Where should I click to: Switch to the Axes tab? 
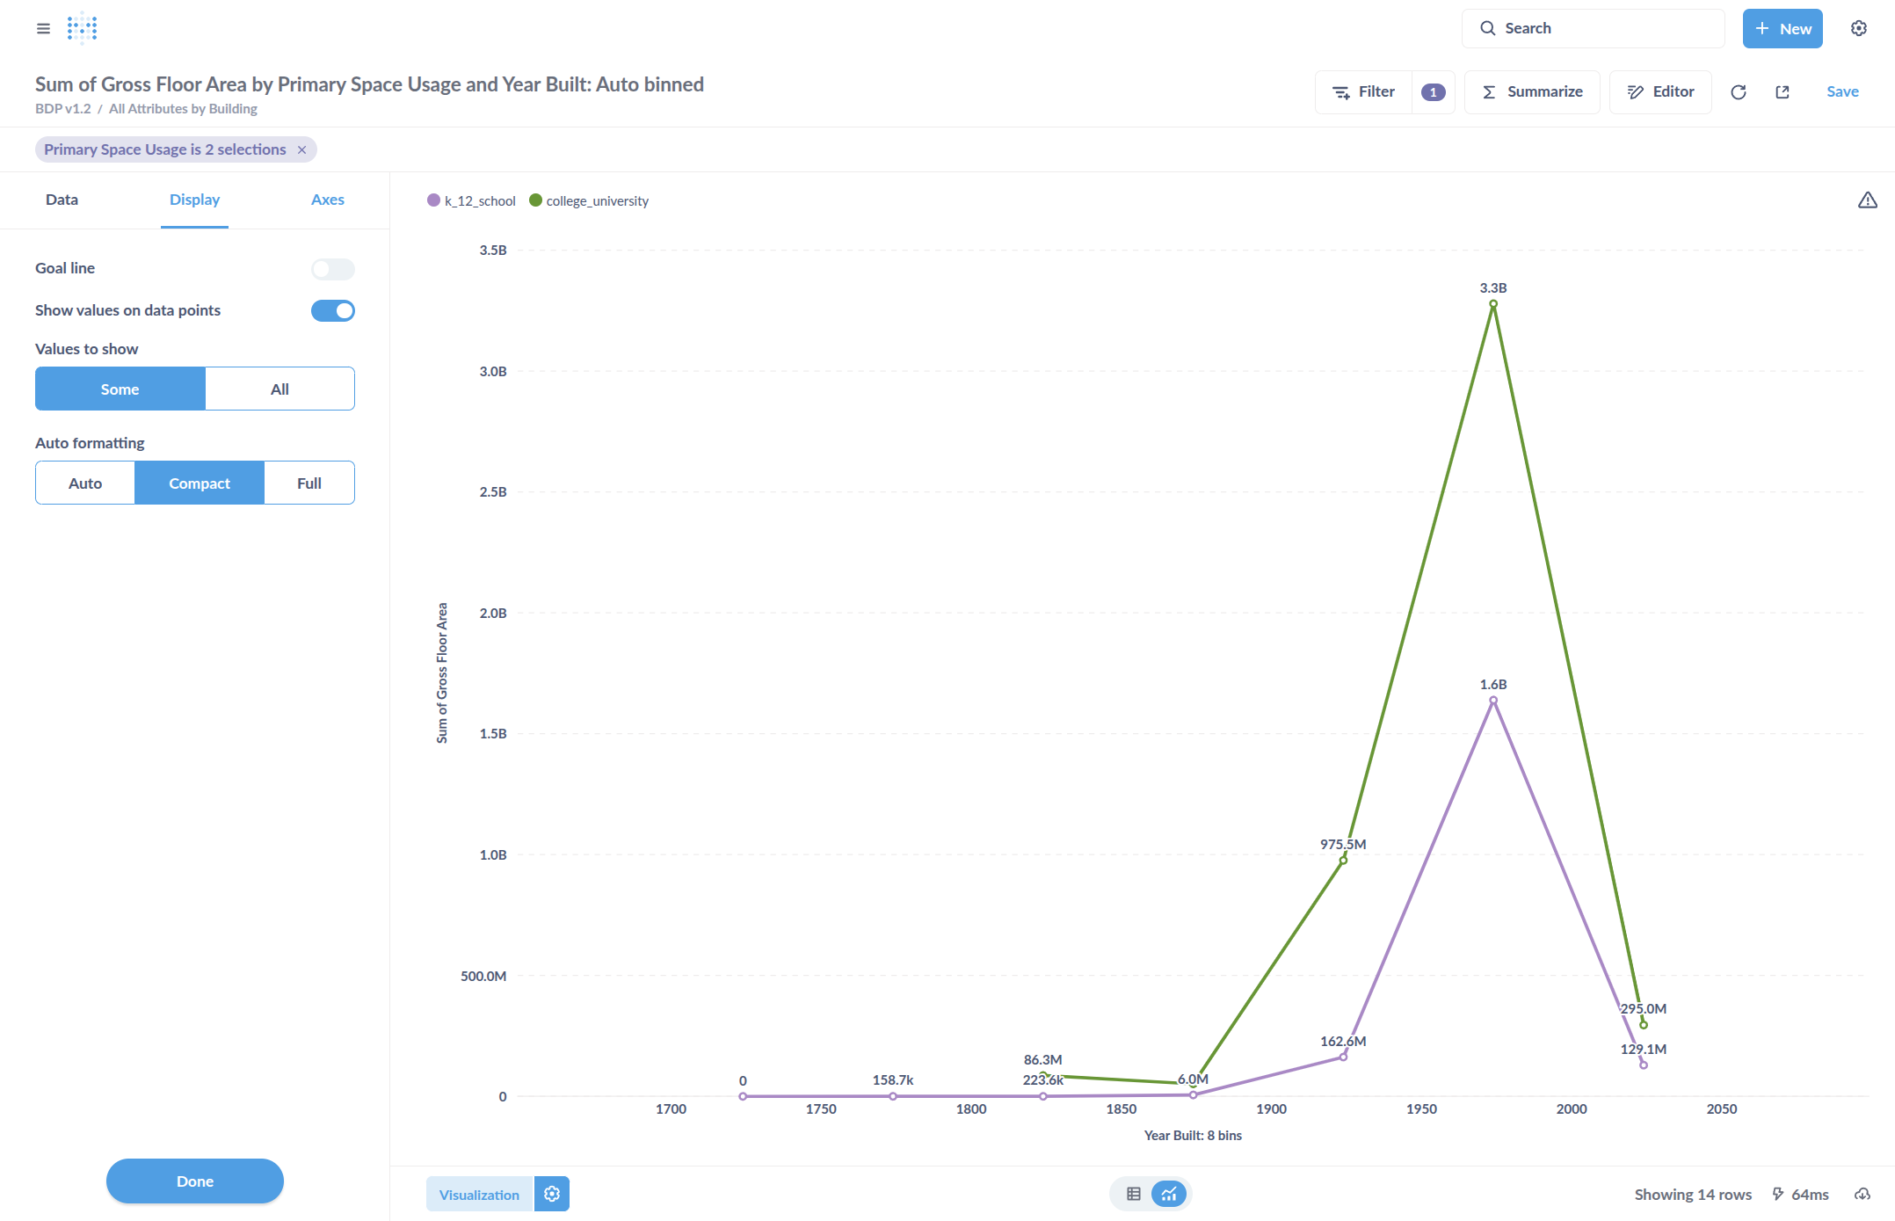pos(327,200)
